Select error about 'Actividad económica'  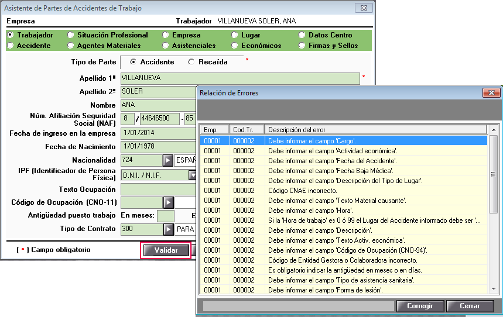(344, 151)
